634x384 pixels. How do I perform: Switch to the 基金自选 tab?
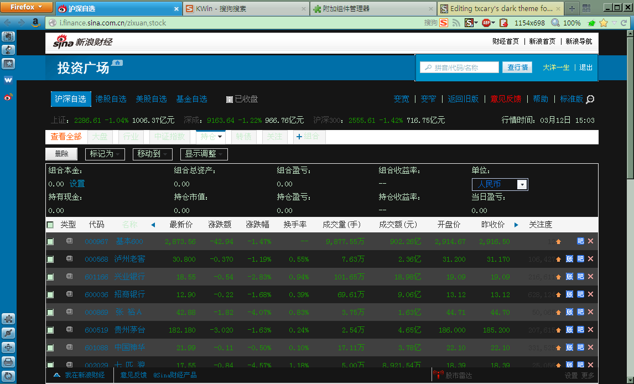192,99
